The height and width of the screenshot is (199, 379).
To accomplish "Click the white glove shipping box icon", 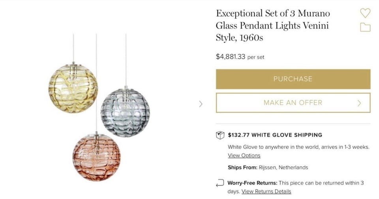I will coord(220,135).
